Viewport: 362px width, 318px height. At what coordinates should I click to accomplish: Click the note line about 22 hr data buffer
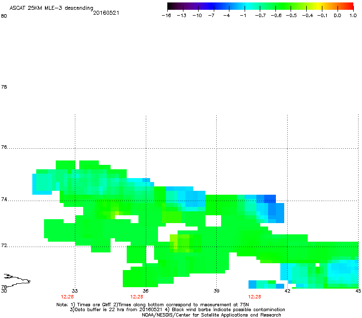point(177,310)
